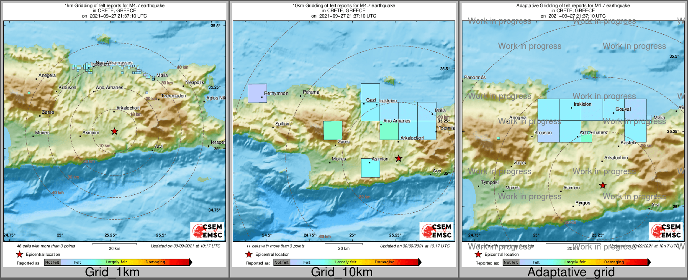This screenshot has width=688, height=280.
Task: Click the 'Anogeia' label on the Grid_1km map
Action: (x=47, y=76)
